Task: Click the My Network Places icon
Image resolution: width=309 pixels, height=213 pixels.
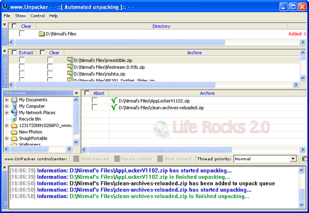Action: pyautogui.click(x=14, y=112)
